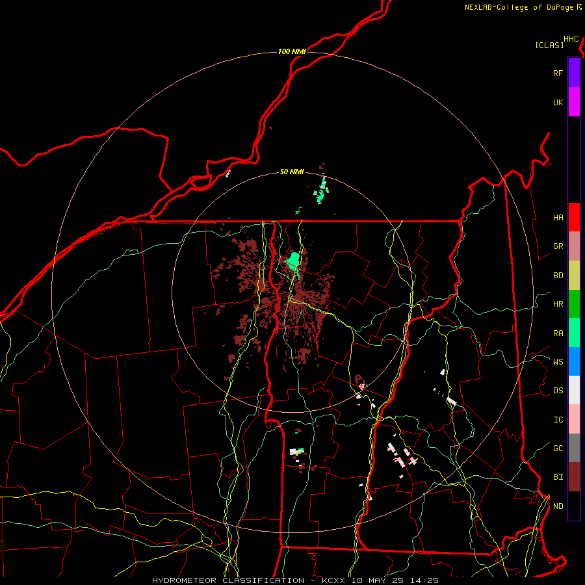Image resolution: width=585 pixels, height=585 pixels.
Task: Click the white and yellow echo cluster south
Action: click(297, 451)
